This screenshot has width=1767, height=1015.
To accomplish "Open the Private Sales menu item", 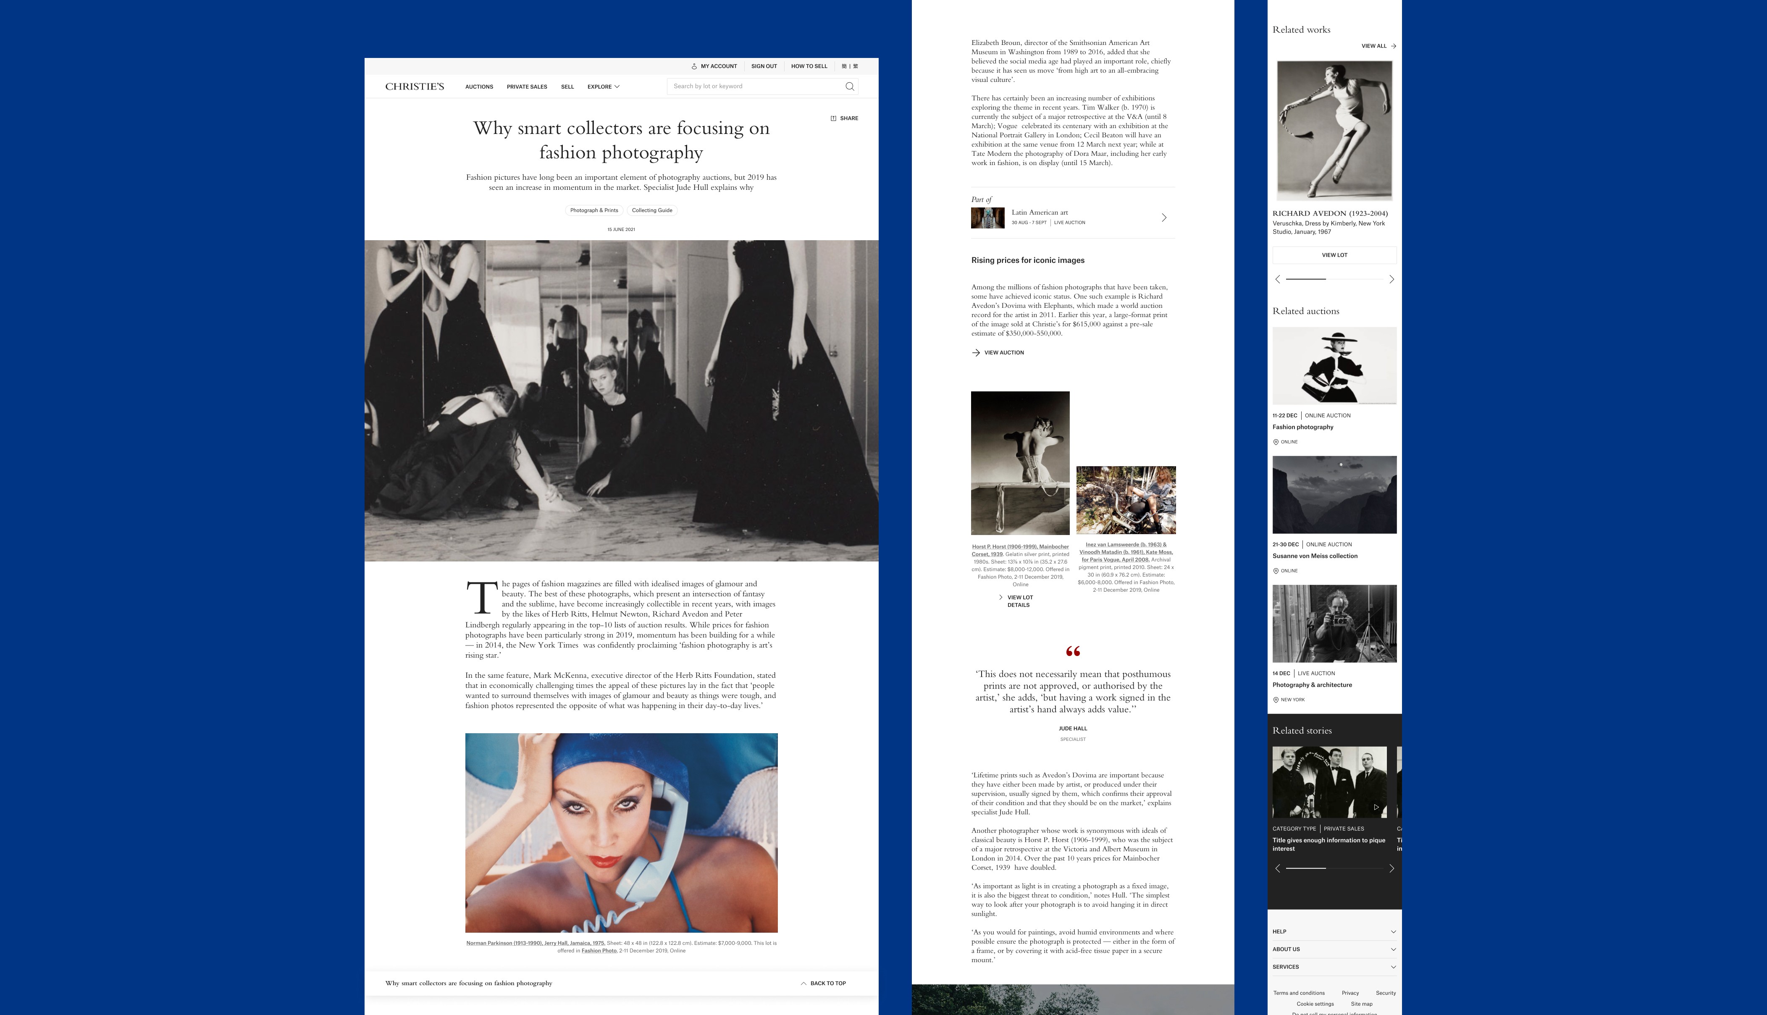I will click(x=526, y=87).
